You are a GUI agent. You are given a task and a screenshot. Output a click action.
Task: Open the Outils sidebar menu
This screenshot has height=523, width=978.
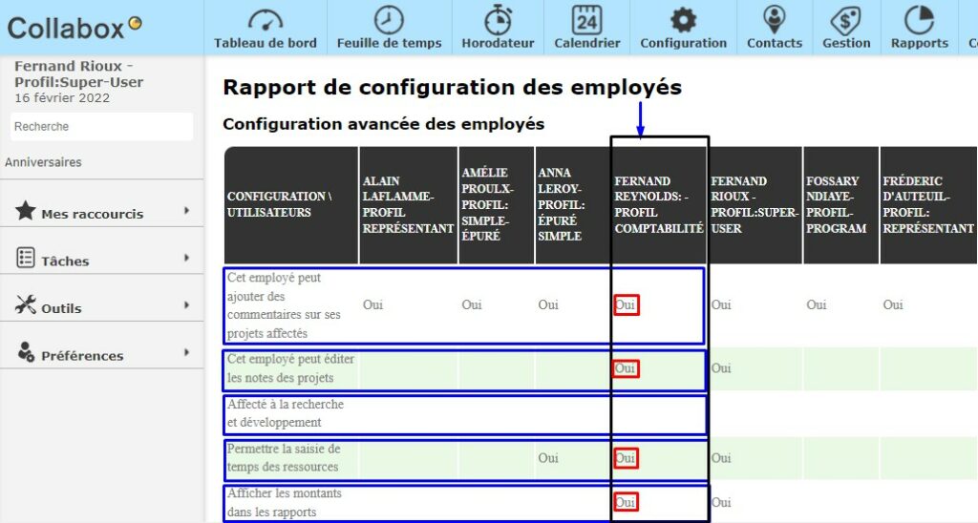click(x=61, y=307)
